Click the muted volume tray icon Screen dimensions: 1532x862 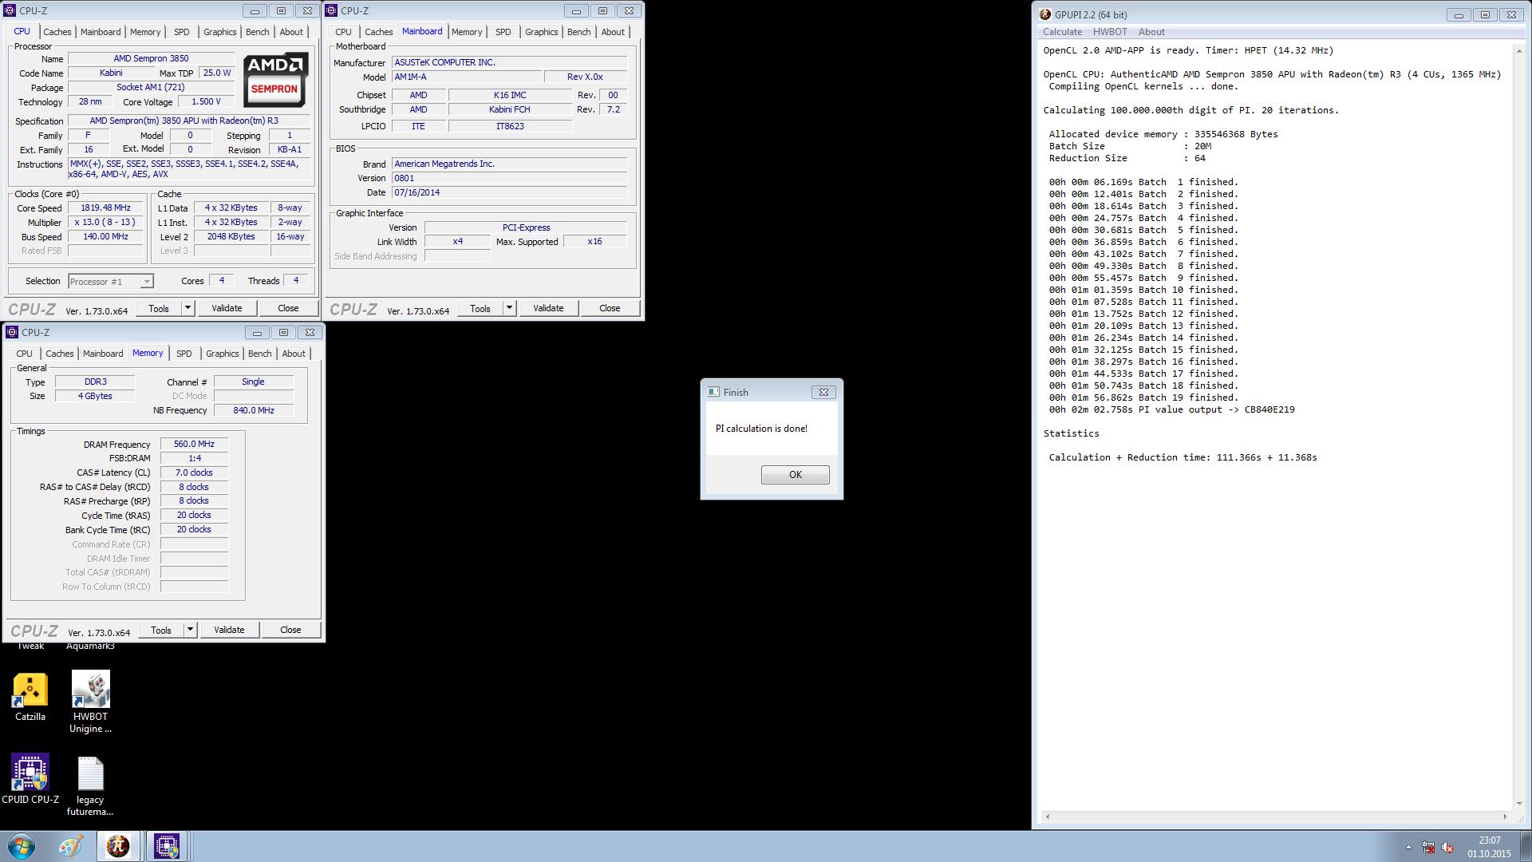(1447, 847)
